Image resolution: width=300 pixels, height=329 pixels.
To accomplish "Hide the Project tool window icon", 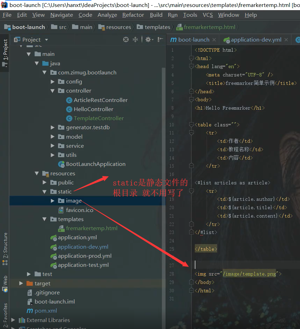I will (160, 39).
